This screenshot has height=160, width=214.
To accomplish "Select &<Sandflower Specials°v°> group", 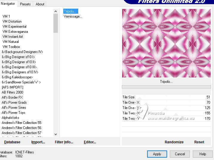I will pyautogui.click(x=21, y=82).
